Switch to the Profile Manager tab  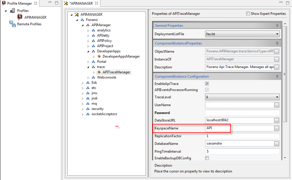click(20, 3)
